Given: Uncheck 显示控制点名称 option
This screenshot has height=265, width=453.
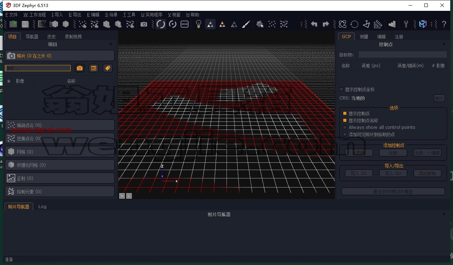Looking at the screenshot, I should 345,120.
